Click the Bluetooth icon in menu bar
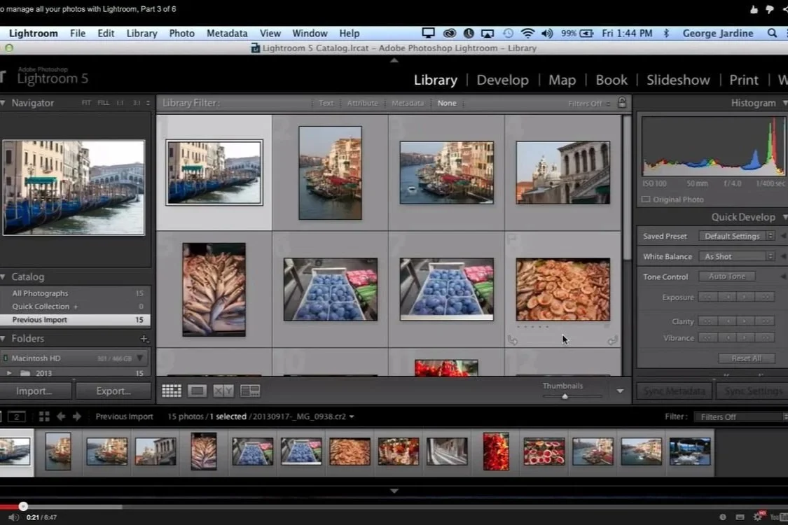 click(666, 33)
